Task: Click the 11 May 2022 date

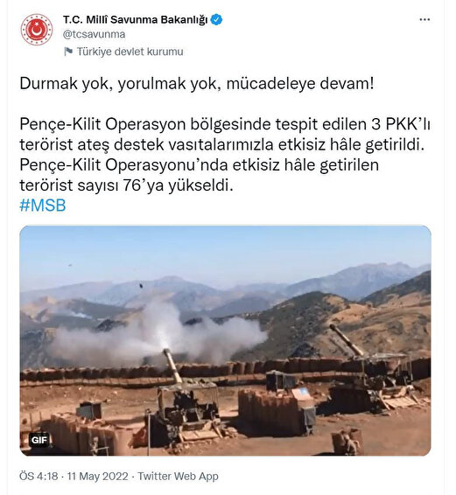Action: (97, 476)
